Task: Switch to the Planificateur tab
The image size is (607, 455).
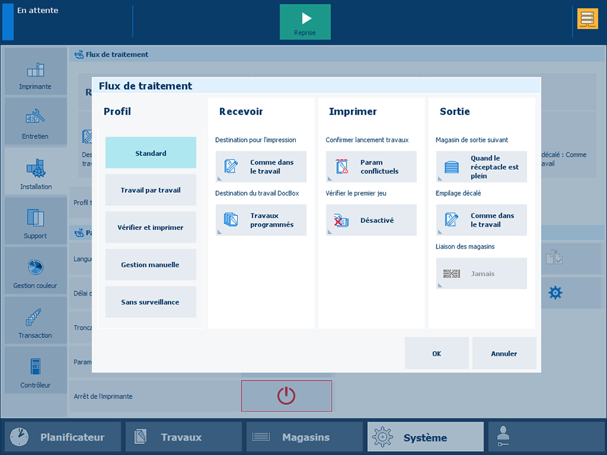Action: pos(62,437)
